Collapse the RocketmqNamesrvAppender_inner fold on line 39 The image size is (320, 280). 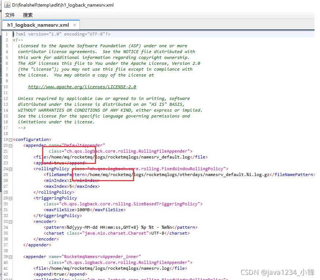click(10, 257)
